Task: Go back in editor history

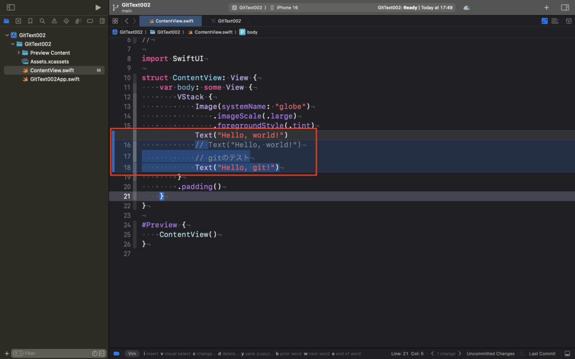Action: pyautogui.click(x=126, y=21)
